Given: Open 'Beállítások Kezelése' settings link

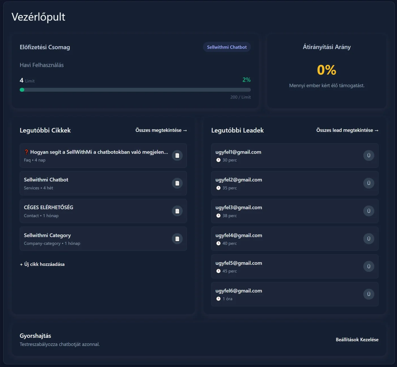Looking at the screenshot, I should coord(357,340).
